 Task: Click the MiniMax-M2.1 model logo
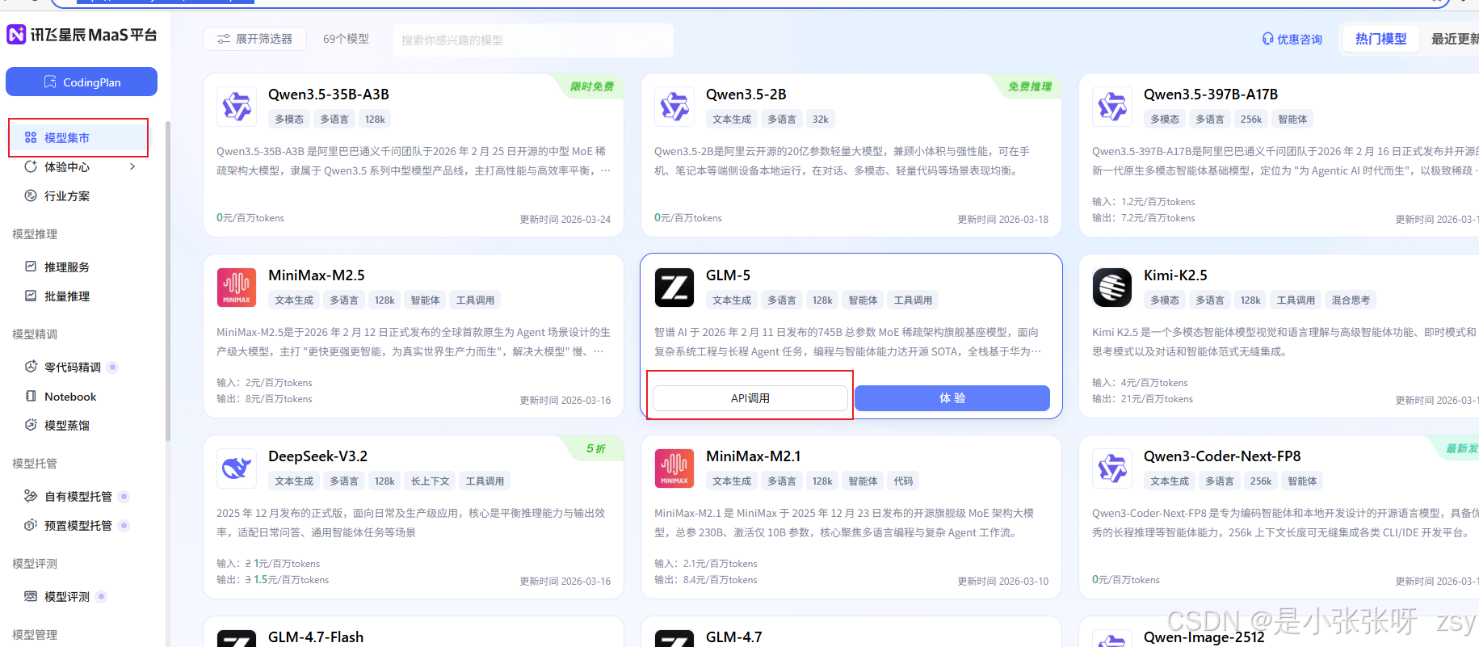click(x=674, y=468)
